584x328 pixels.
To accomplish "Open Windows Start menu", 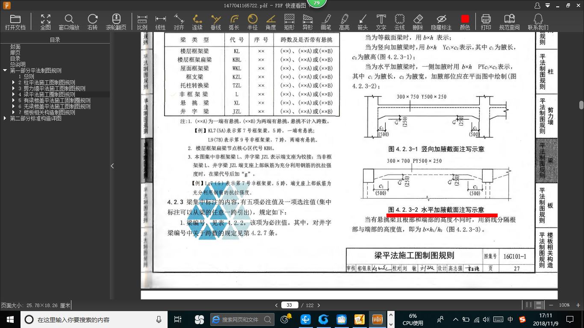I will pos(10,319).
